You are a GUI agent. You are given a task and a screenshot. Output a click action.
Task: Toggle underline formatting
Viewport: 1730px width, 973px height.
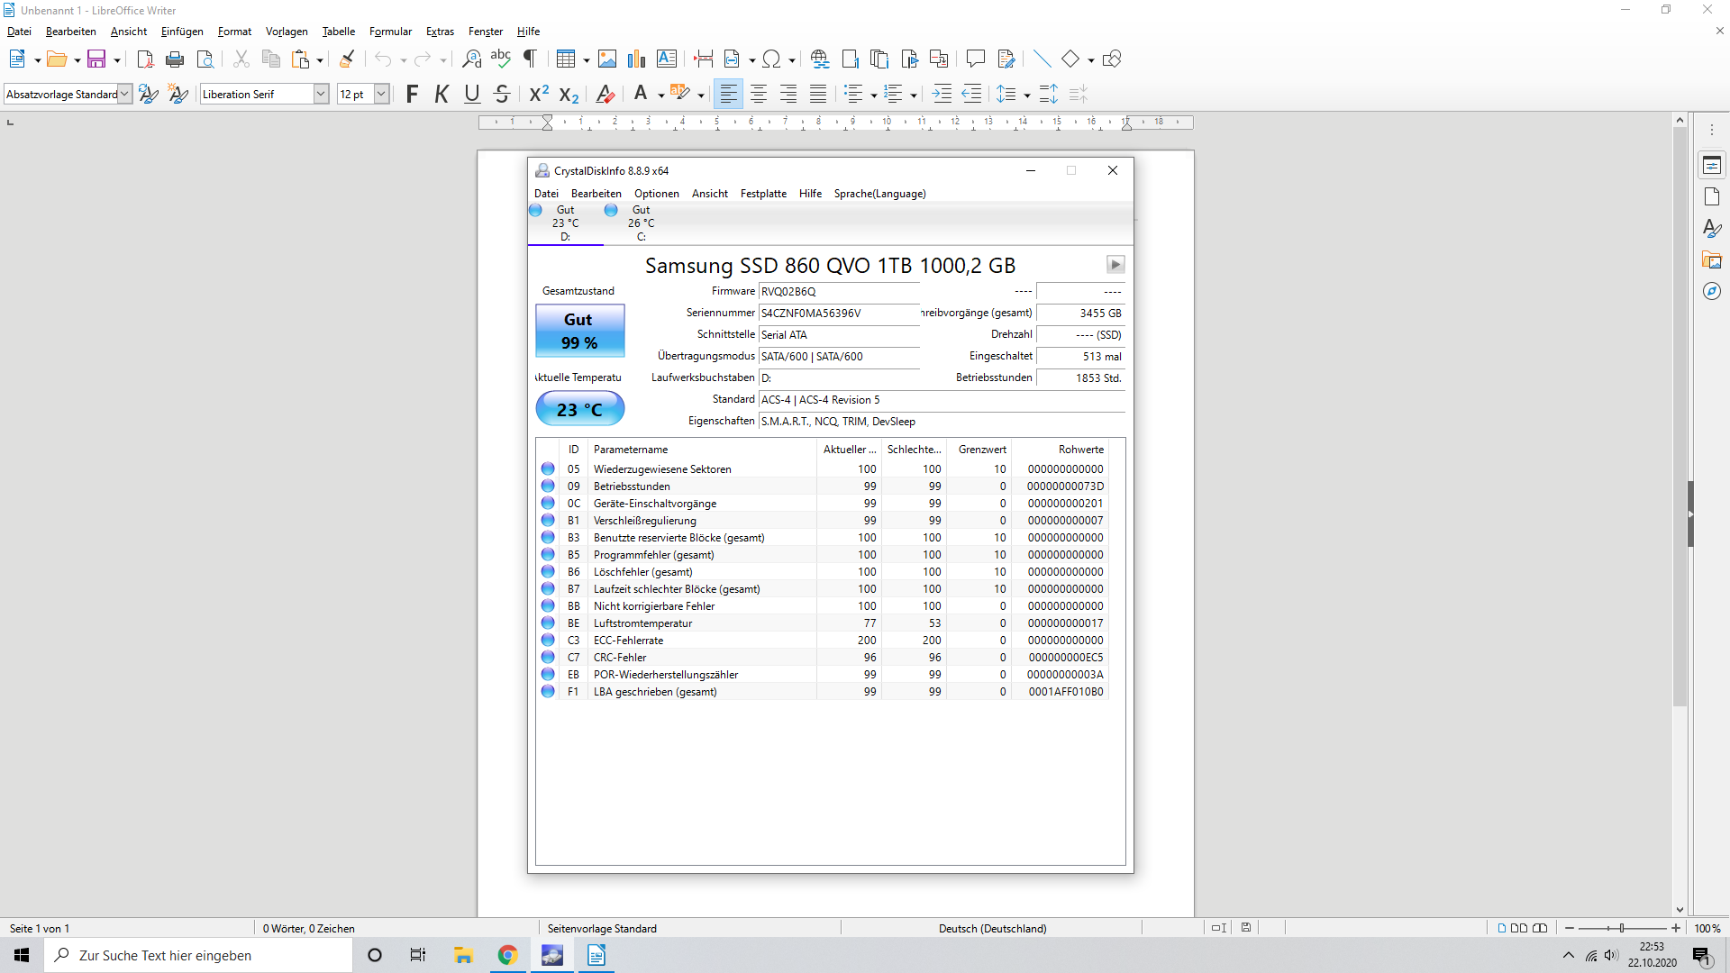[471, 94]
